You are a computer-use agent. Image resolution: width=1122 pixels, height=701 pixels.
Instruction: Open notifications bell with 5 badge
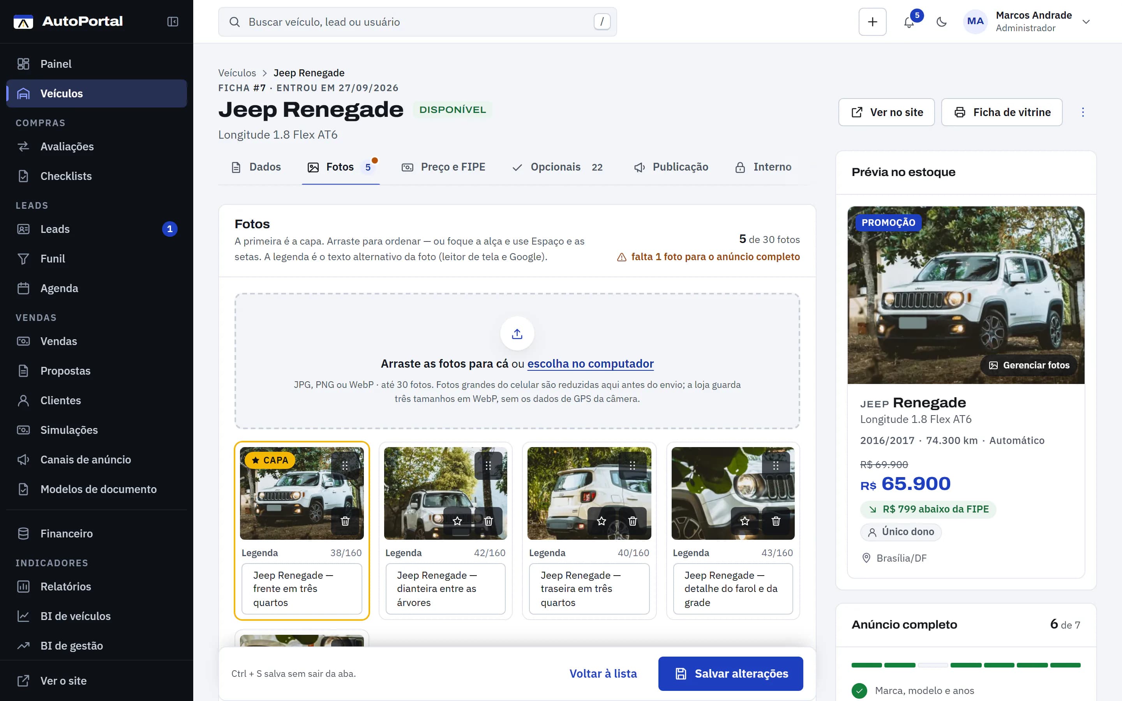(x=909, y=22)
